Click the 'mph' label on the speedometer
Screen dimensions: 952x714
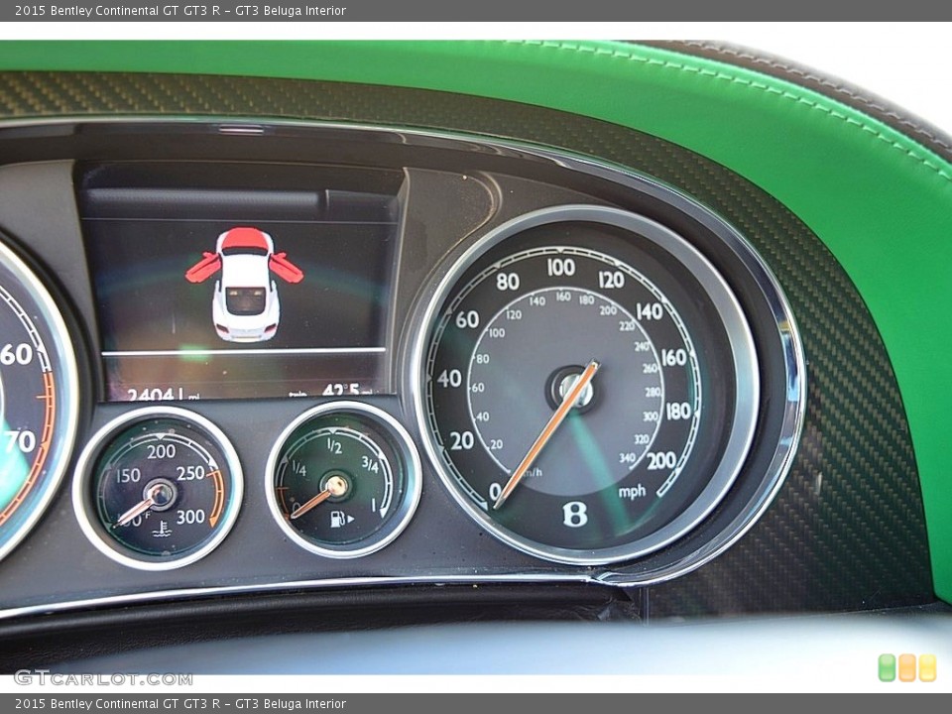point(632,491)
